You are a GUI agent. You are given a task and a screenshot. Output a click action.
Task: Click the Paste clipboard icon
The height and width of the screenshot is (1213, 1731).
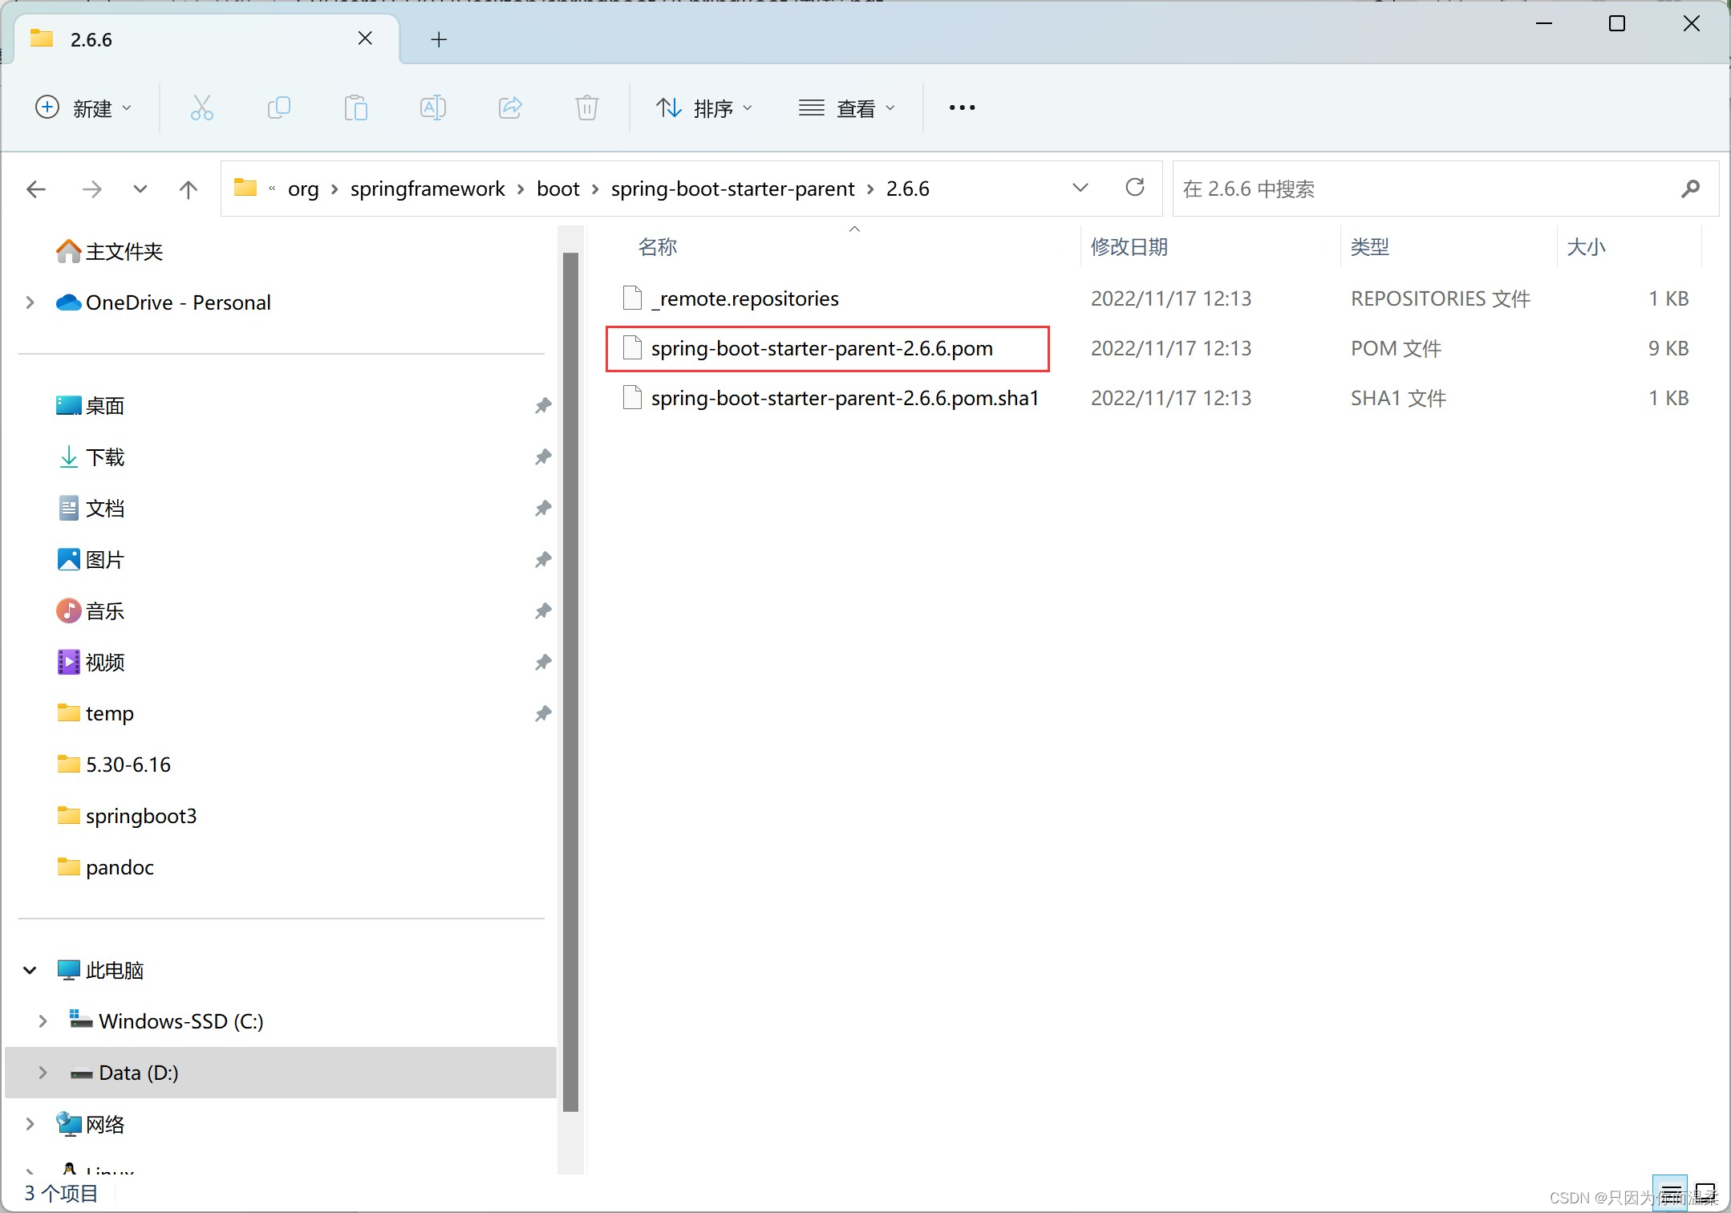[355, 108]
